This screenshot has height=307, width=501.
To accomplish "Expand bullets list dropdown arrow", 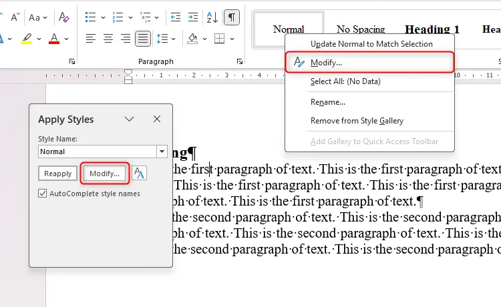I will coord(103,17).
